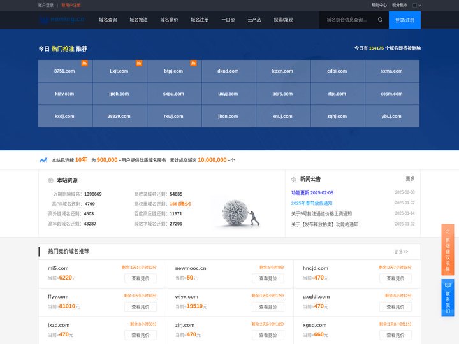Open the 一口价 menu
This screenshot has width=459, height=344.
click(x=228, y=20)
